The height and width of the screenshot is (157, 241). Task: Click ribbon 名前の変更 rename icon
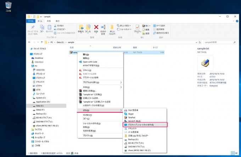pyautogui.click(x=103, y=27)
